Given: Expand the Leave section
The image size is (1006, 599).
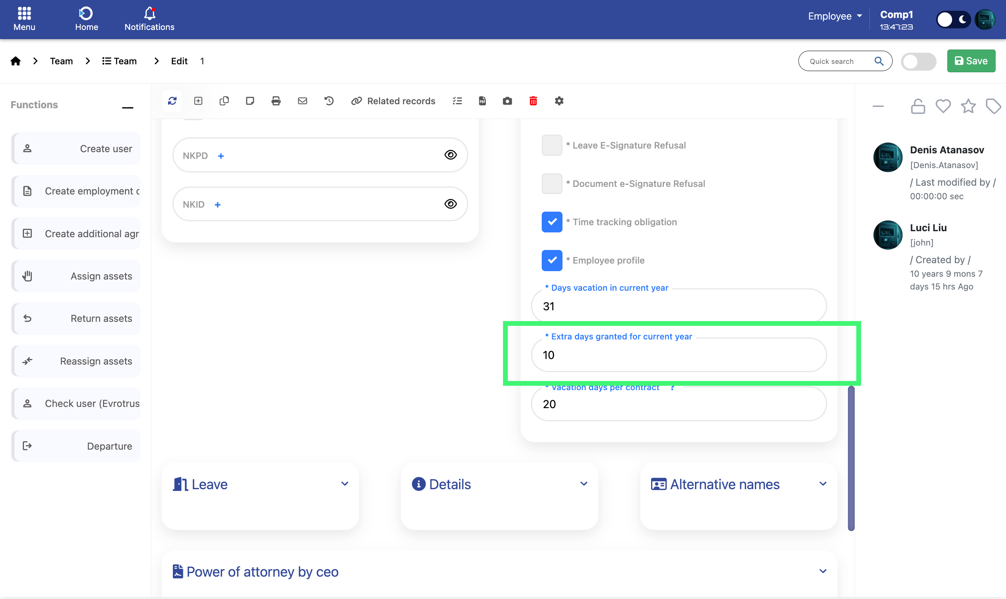Looking at the screenshot, I should (344, 484).
